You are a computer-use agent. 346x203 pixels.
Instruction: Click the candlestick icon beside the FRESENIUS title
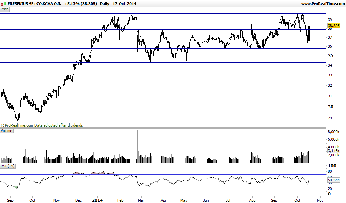3,3
